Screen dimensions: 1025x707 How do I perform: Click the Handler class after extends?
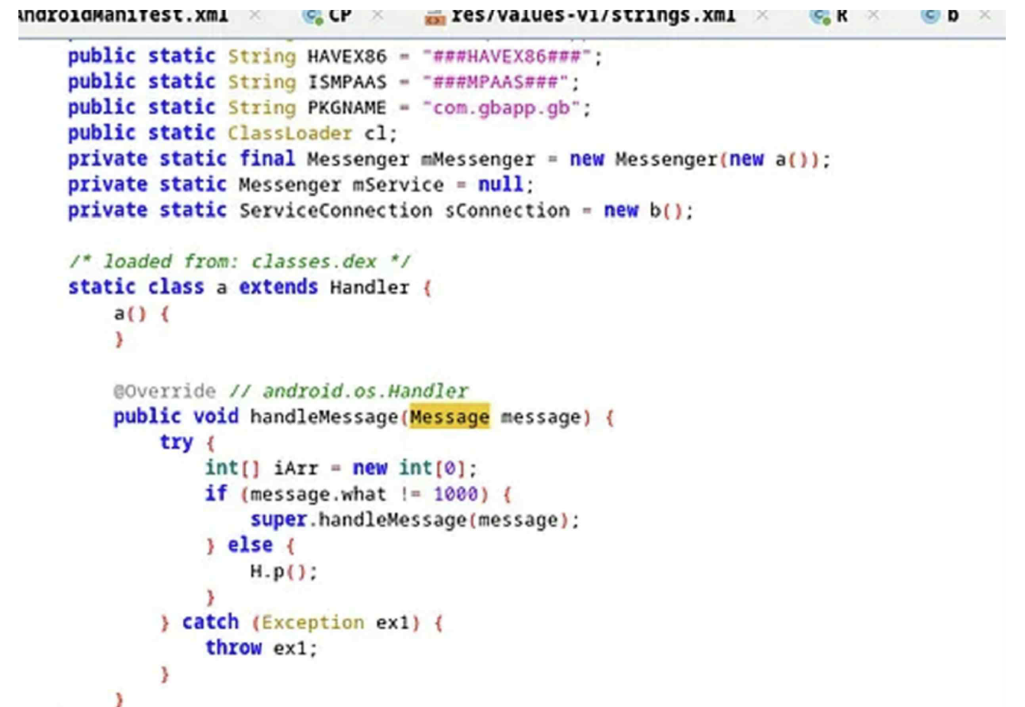tap(369, 287)
